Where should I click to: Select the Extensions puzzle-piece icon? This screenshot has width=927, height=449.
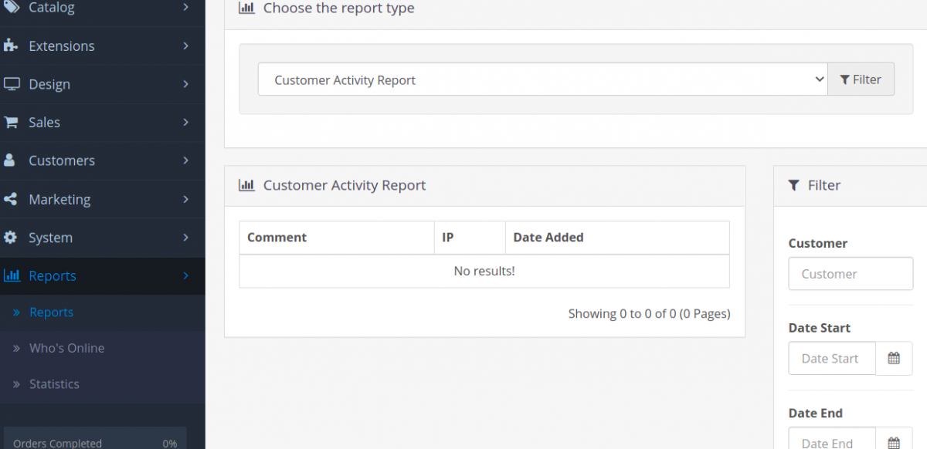[x=12, y=46]
